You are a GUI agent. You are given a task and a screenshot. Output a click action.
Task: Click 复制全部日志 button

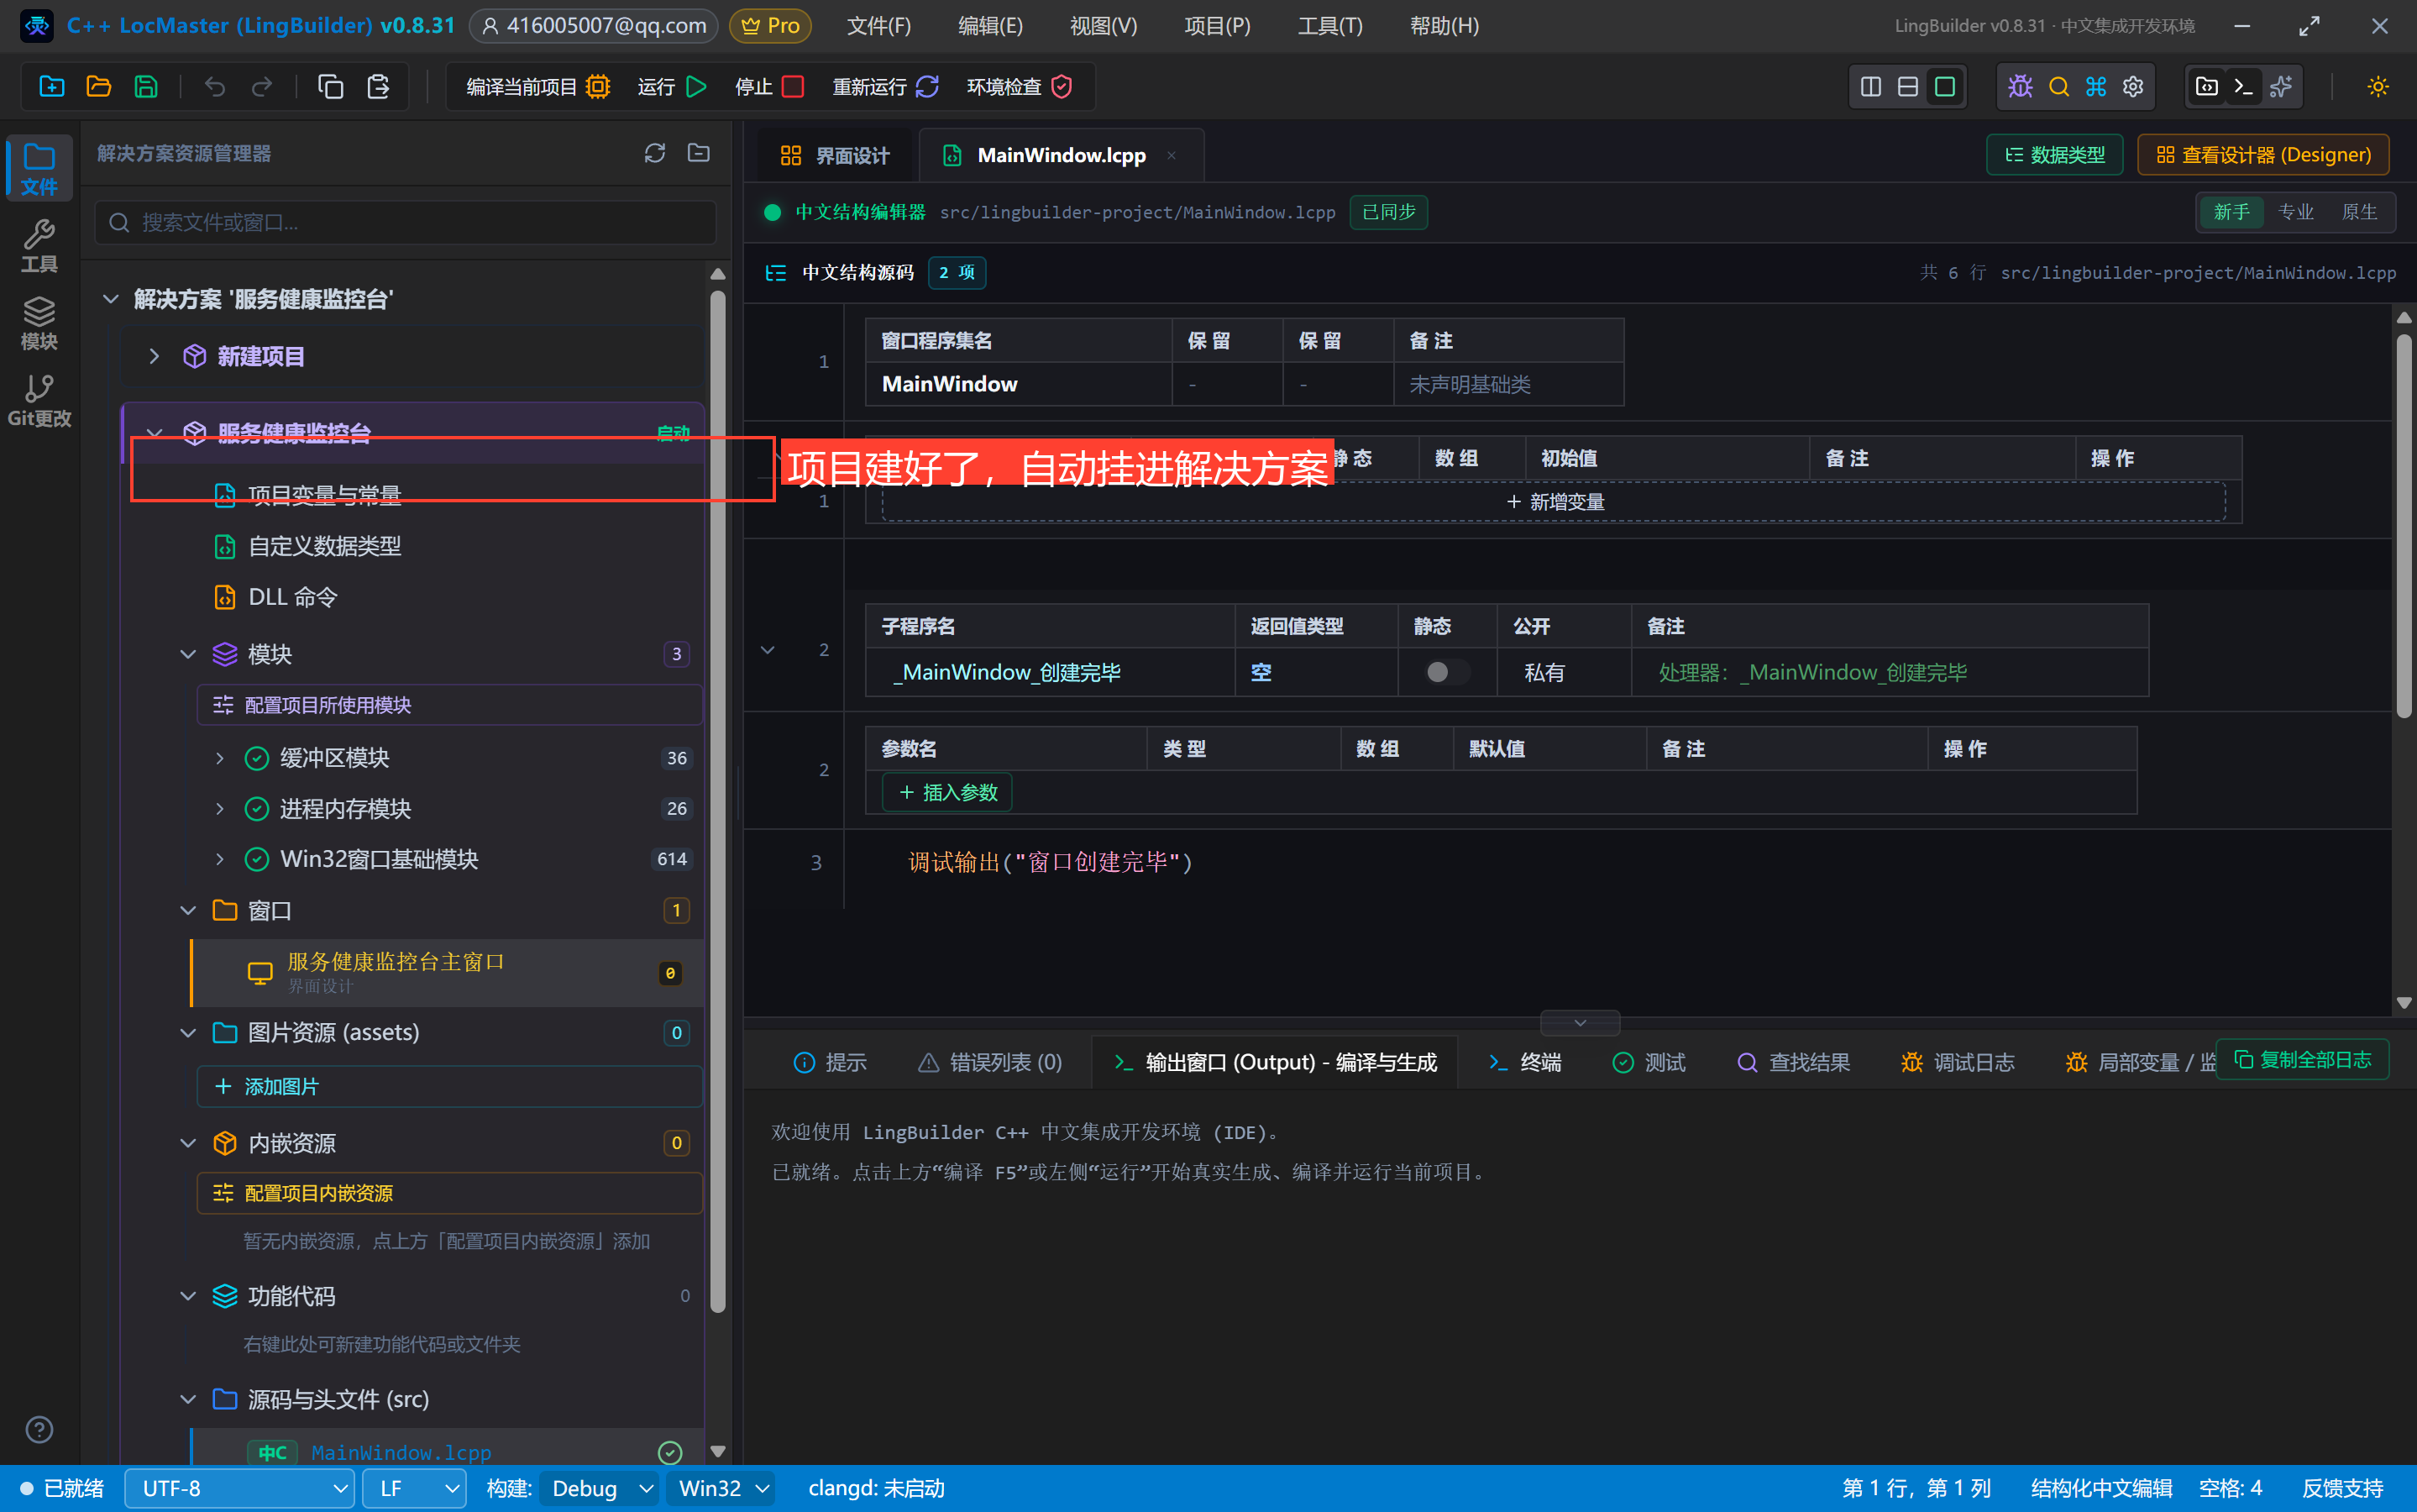2303,1060
